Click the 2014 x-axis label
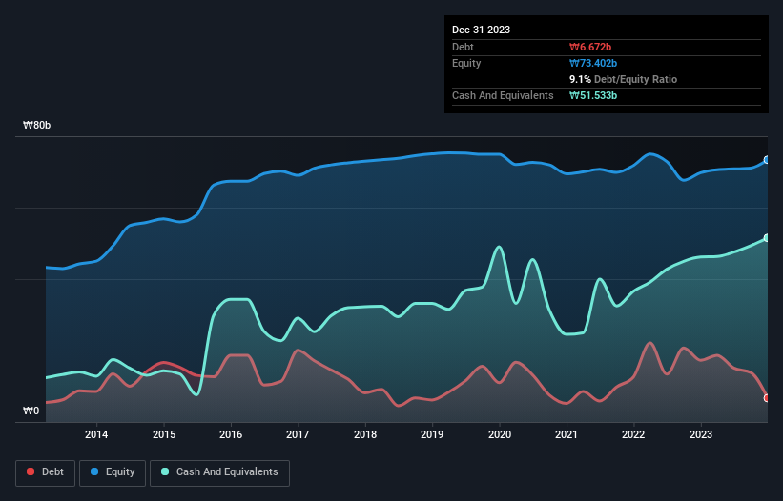783x501 pixels. [96, 434]
